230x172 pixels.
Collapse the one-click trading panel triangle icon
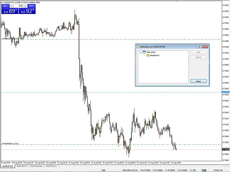[2, 3]
